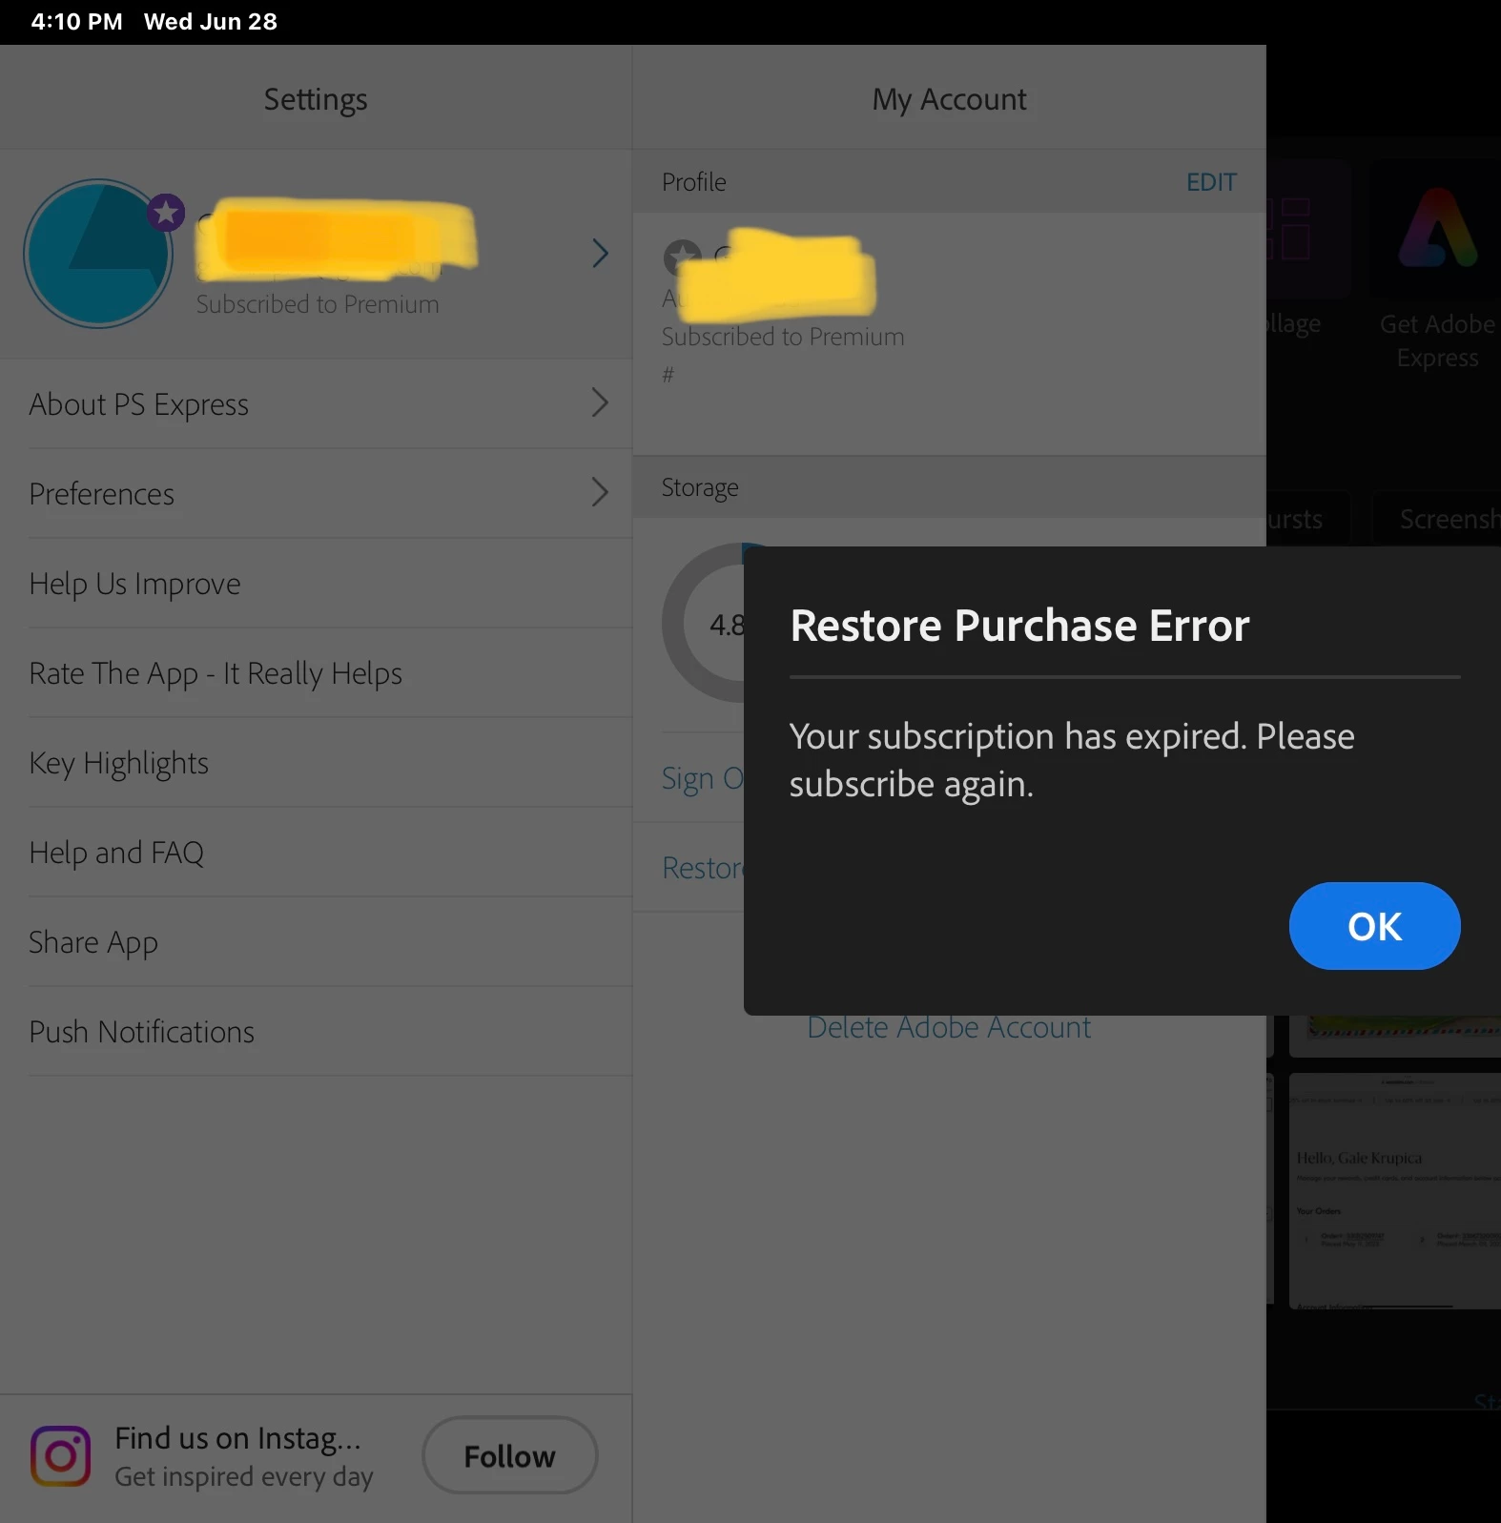Expand the Preferences chevron
This screenshot has height=1523, width=1501.
pos(600,493)
